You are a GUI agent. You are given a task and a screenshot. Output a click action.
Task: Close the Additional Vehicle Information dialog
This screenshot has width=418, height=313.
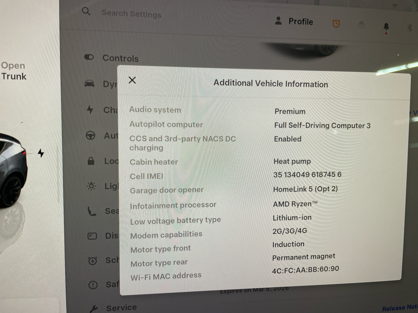pos(132,80)
